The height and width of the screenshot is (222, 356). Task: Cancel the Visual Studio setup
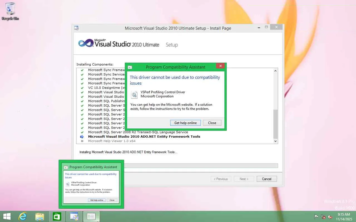[267, 179]
